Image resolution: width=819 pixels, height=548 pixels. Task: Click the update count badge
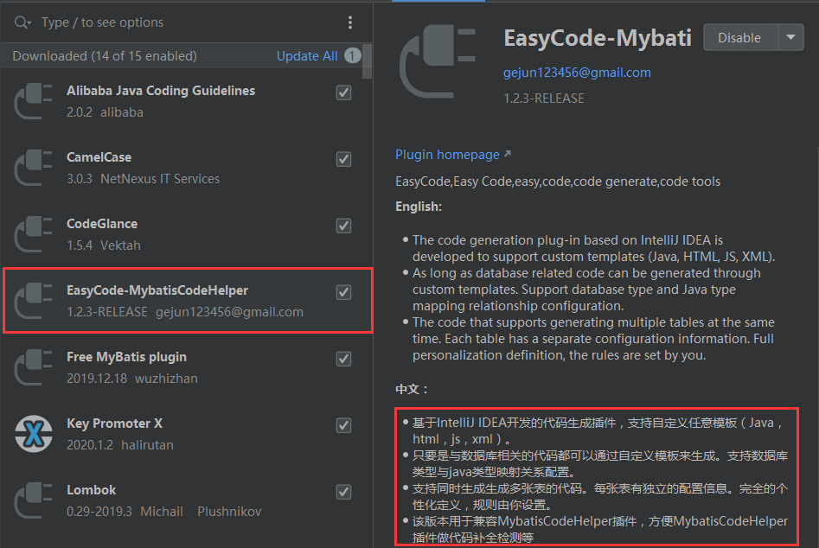click(353, 56)
